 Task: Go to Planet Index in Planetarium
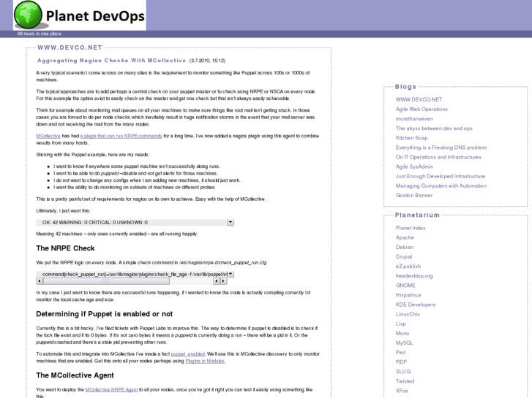411,228
